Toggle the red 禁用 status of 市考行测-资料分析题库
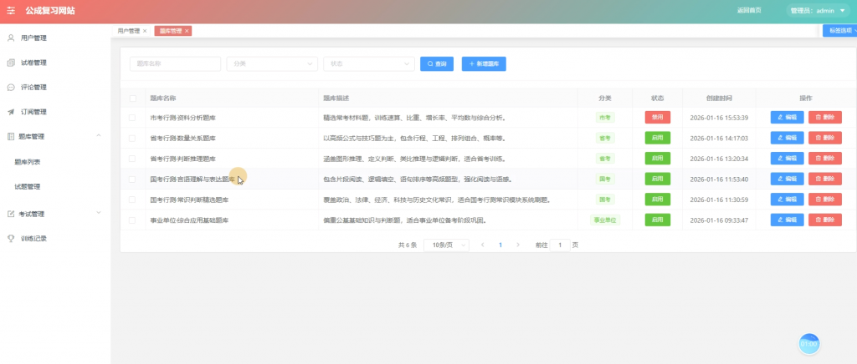 [658, 117]
